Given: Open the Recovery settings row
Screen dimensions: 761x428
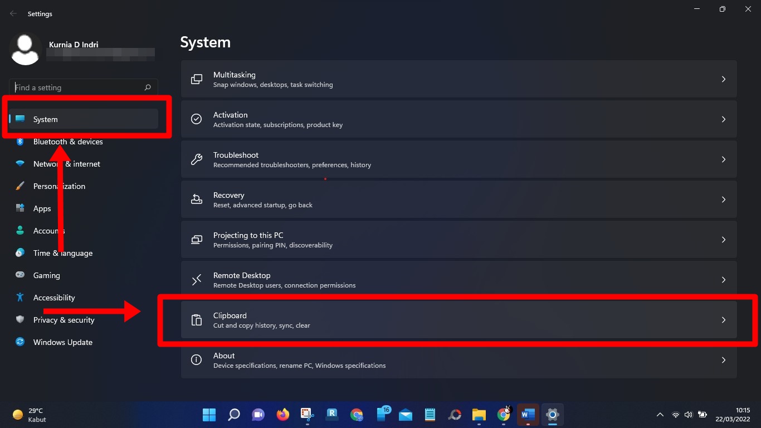Looking at the screenshot, I should (x=458, y=200).
